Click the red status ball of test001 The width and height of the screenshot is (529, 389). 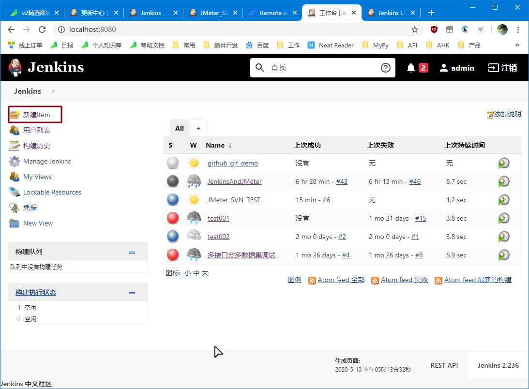click(x=173, y=218)
